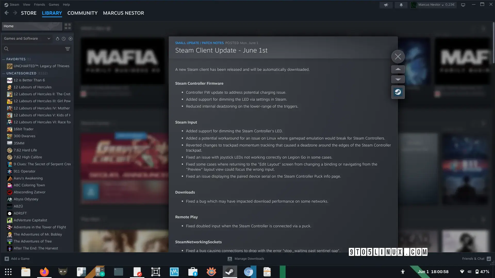495x278 pixels.
Task: Open the show applications grid in taskbar
Action: pos(8,272)
